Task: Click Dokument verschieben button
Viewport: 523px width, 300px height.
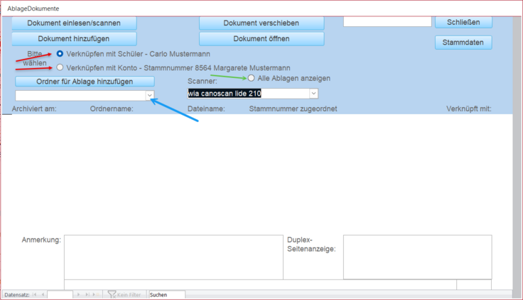Action: (261, 23)
